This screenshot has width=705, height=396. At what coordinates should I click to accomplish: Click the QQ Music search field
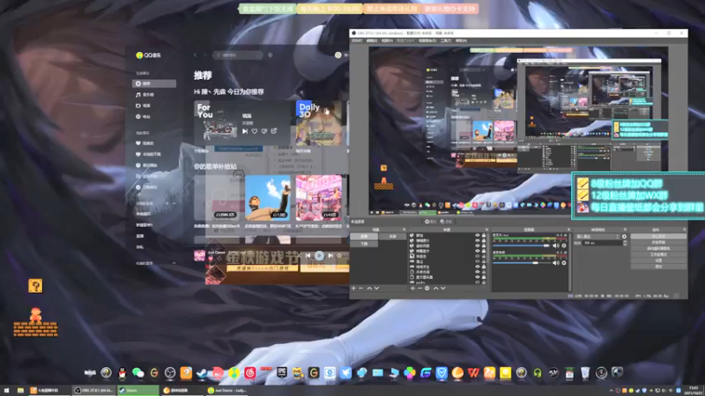coord(238,55)
